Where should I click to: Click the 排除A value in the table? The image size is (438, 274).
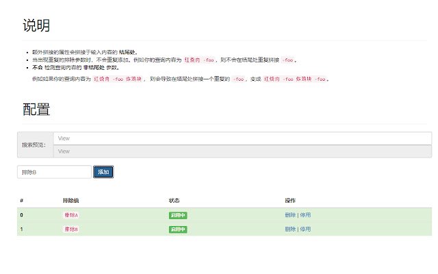click(x=71, y=215)
